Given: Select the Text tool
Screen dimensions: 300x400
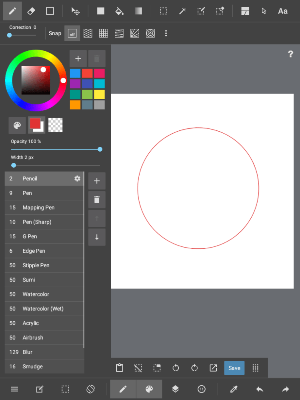Looking at the screenshot, I should [x=282, y=11].
